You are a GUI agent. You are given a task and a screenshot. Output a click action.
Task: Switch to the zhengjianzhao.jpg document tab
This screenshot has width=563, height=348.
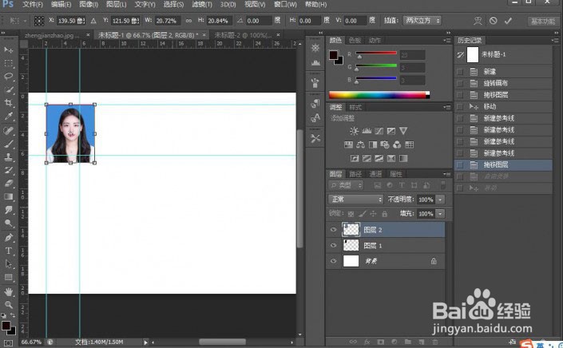53,35
